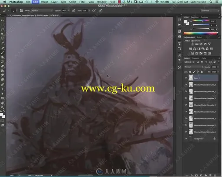Open the brush Flow slider dropdown

(89, 11)
